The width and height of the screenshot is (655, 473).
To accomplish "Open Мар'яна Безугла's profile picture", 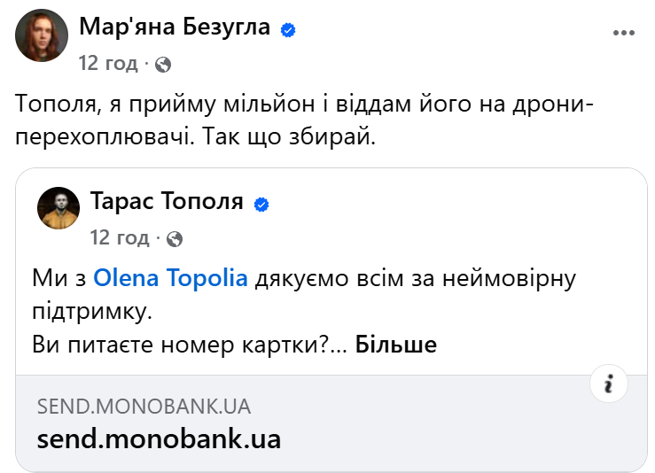I will (x=42, y=36).
